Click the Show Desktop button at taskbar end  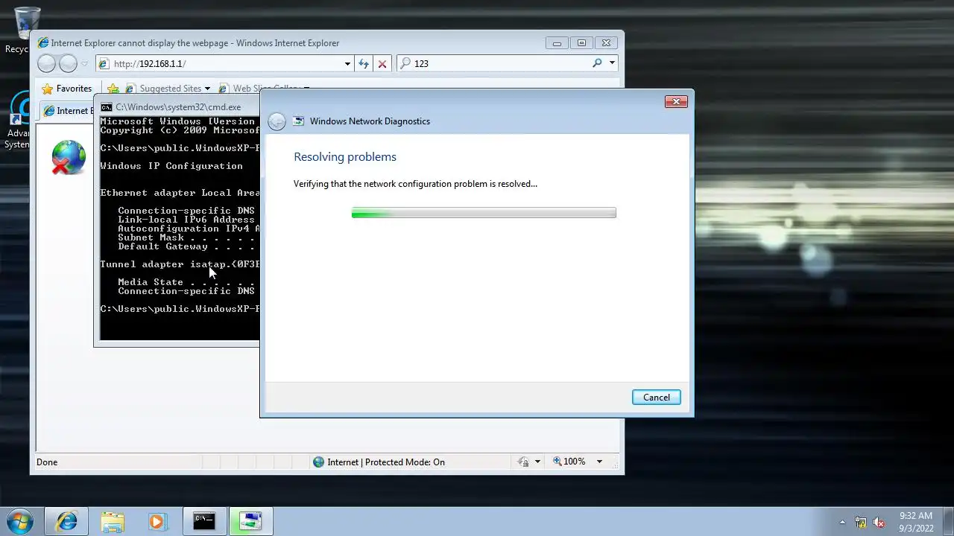pos(948,521)
